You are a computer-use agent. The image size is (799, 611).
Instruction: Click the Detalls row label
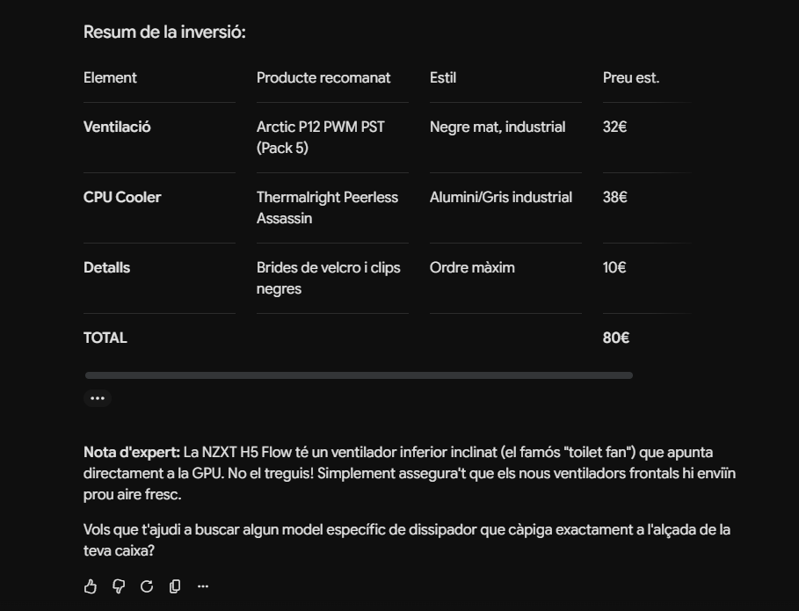point(107,267)
